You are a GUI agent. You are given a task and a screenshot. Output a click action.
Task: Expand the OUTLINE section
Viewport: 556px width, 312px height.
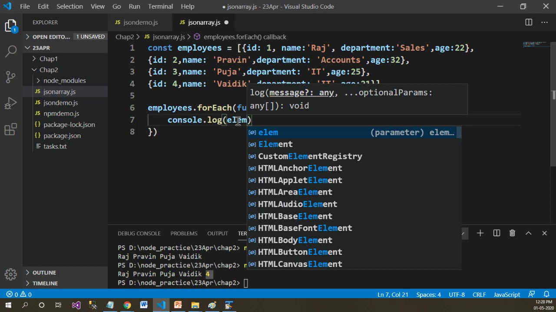click(44, 273)
